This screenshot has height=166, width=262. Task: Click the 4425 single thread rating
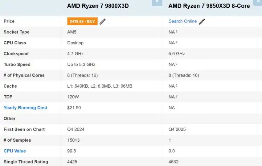[72, 162]
